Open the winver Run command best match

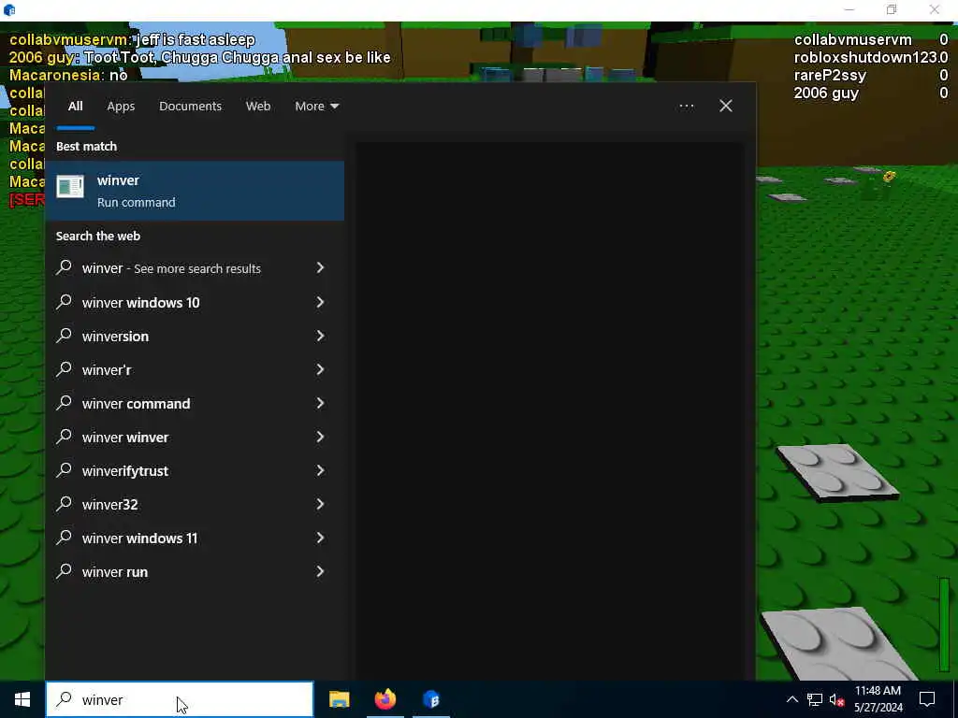point(195,191)
